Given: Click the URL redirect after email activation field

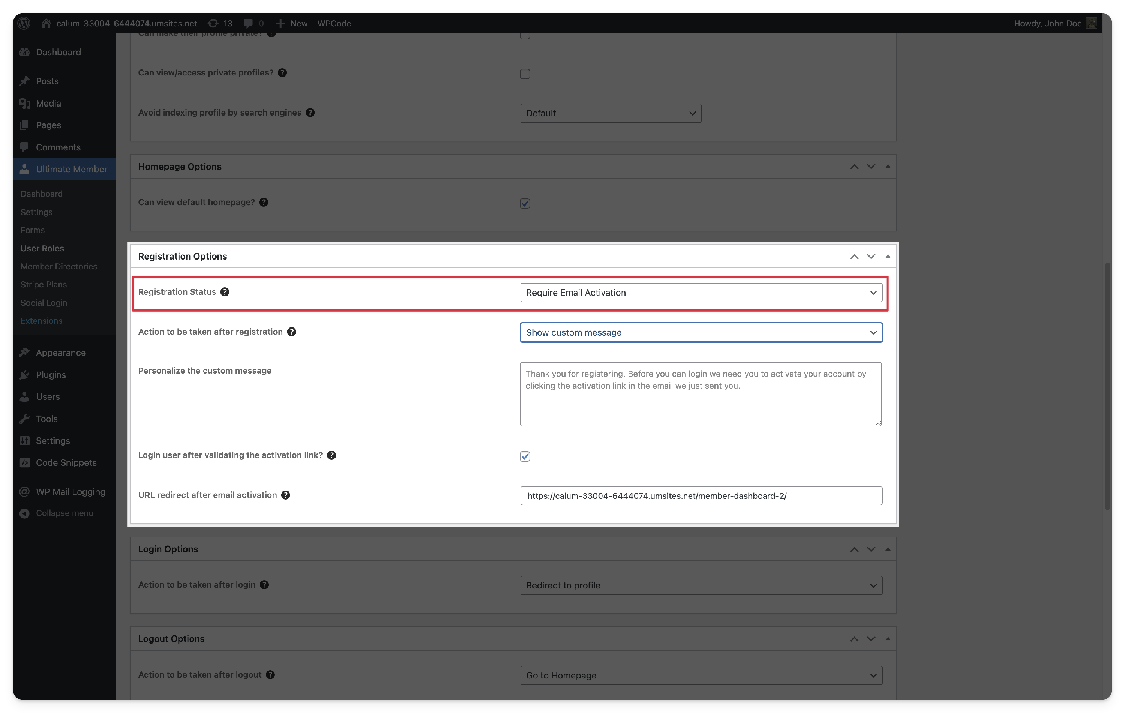Looking at the screenshot, I should [701, 496].
